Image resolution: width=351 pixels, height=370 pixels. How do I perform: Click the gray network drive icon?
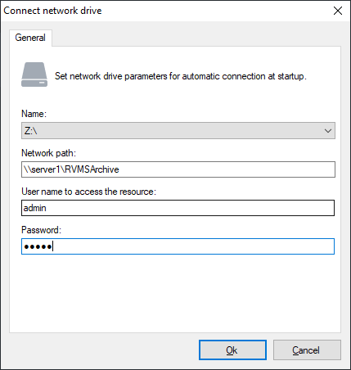tap(34, 74)
